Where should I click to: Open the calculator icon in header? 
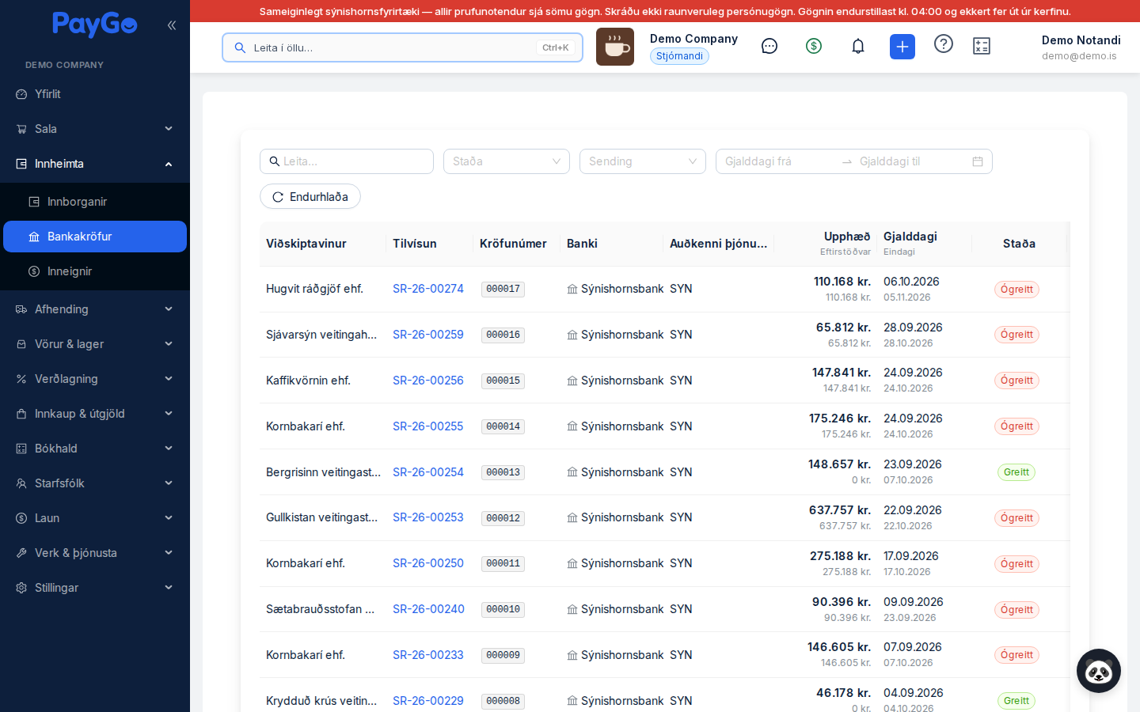[982, 46]
